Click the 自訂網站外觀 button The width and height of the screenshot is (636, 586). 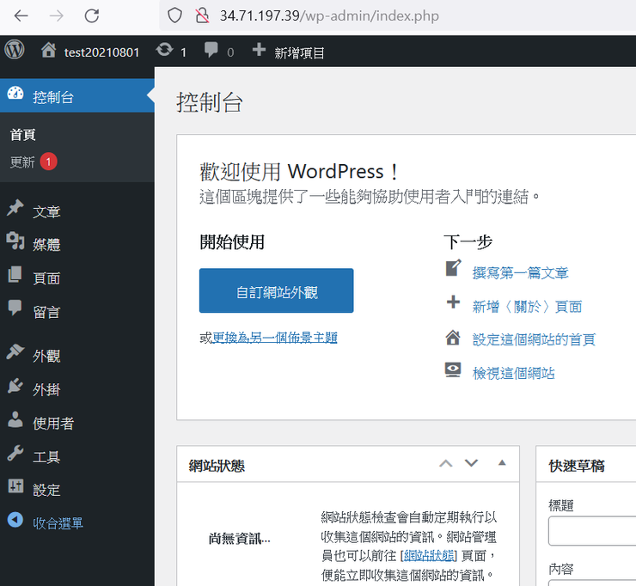coord(276,290)
